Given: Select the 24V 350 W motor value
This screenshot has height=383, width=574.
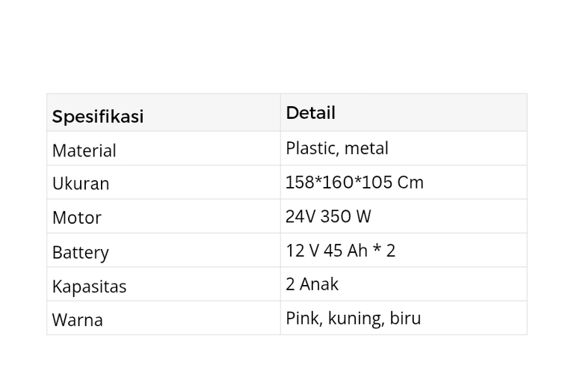Looking at the screenshot, I should [327, 216].
